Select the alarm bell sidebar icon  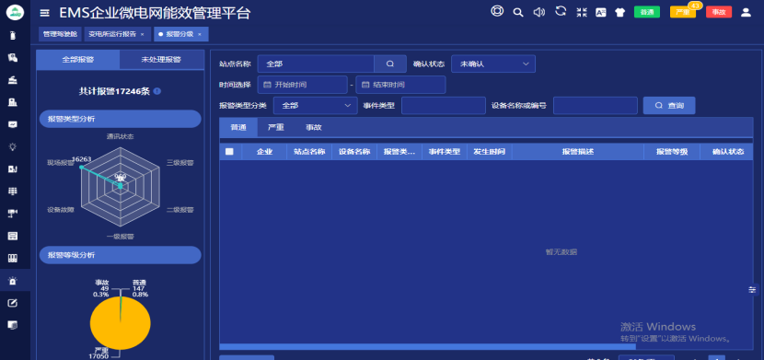[x=13, y=281]
